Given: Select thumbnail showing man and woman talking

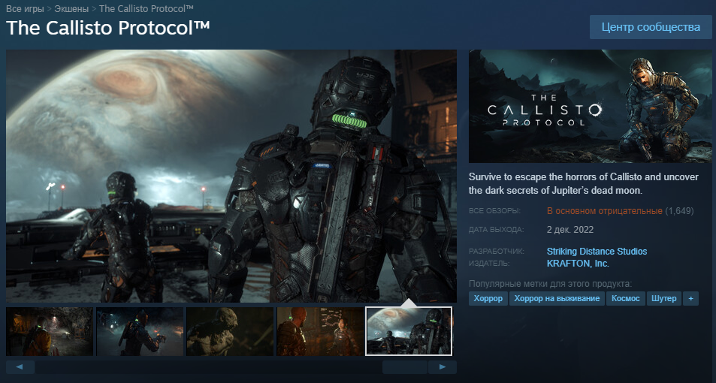Looking at the screenshot, I should click(320, 331).
